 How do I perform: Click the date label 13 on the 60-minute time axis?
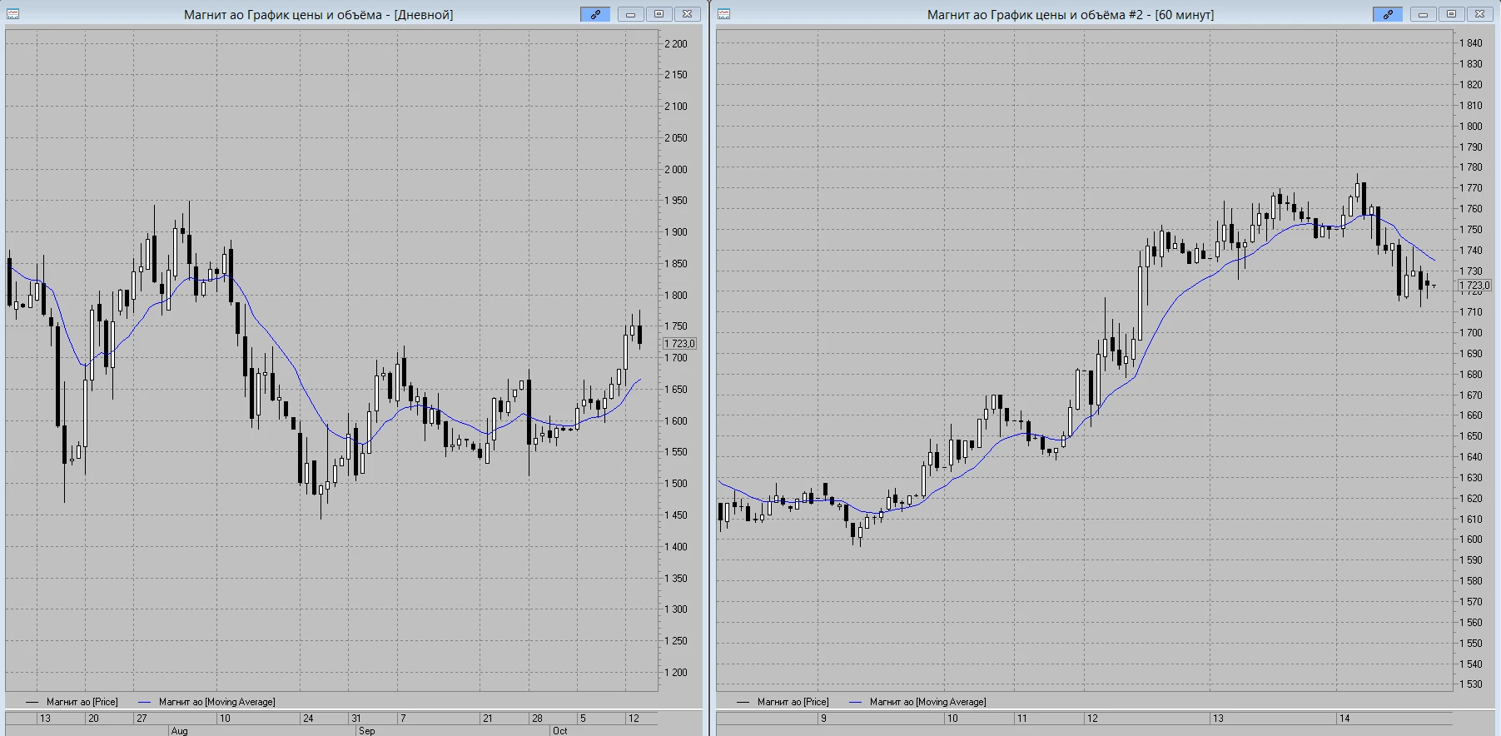coord(1218,719)
